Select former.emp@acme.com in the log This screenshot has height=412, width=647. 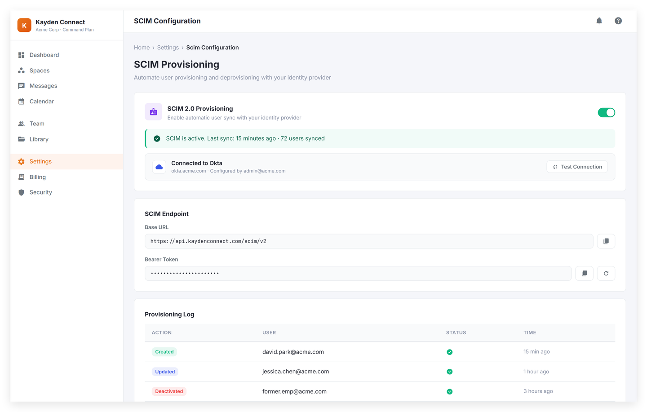(x=294, y=391)
